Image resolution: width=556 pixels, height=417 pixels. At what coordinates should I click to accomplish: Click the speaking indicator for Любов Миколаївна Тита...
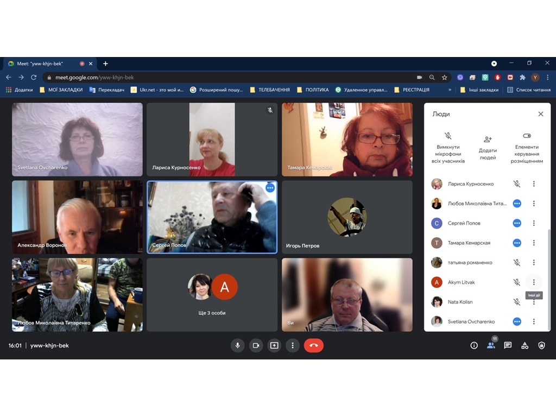point(517,204)
